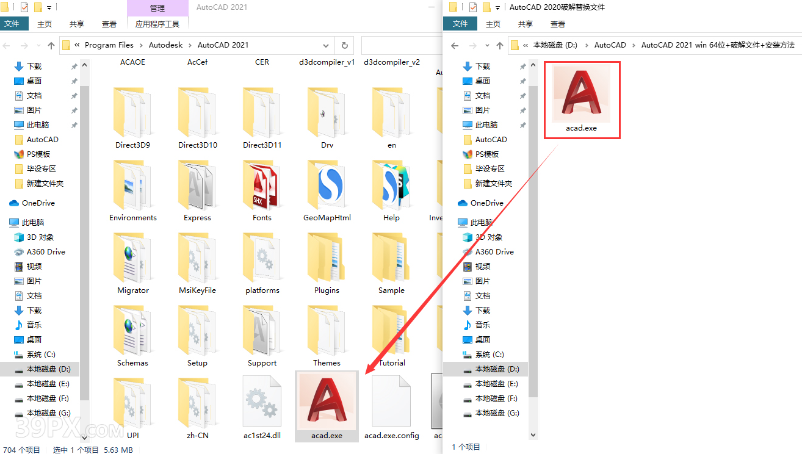802x454 pixels.
Task: Click the 文件 tab in left window
Action: tap(12, 24)
